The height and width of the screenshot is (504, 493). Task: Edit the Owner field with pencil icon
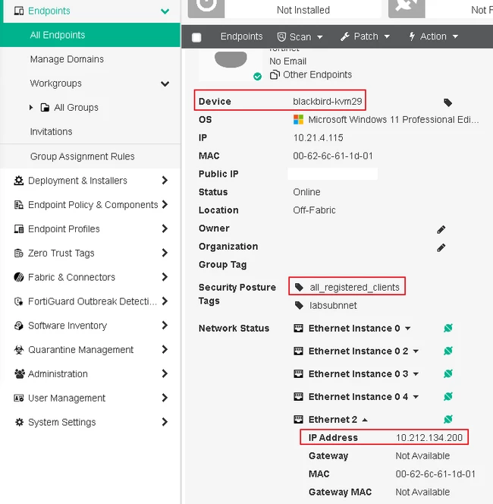[x=441, y=229]
